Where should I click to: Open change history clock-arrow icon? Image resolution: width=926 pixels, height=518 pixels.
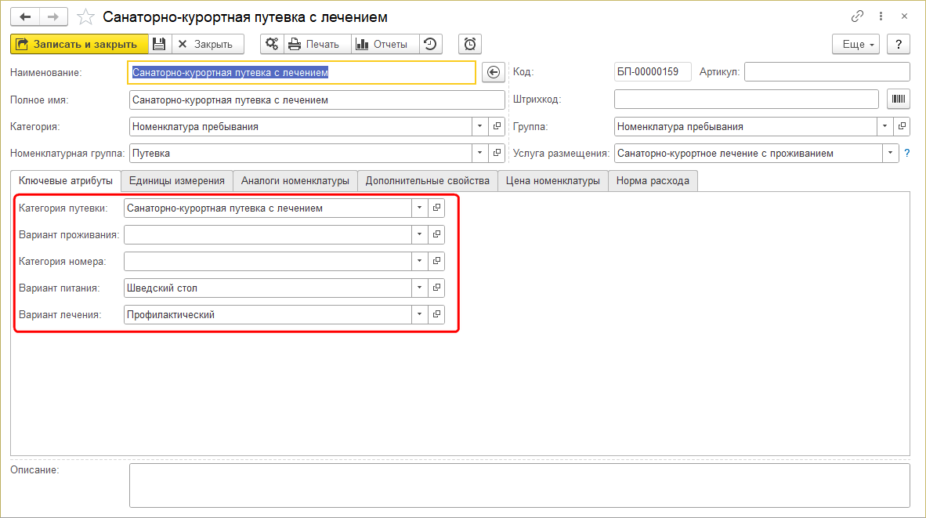click(x=431, y=45)
